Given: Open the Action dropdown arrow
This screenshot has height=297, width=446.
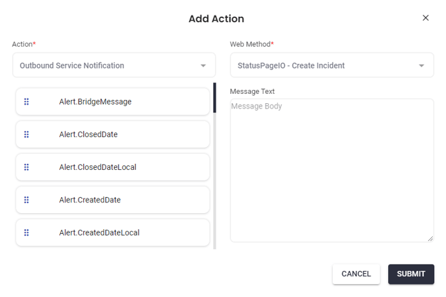Looking at the screenshot, I should click(x=203, y=66).
